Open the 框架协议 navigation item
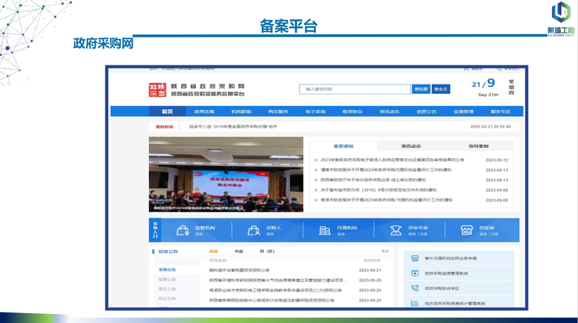The image size is (578, 323). click(x=352, y=112)
